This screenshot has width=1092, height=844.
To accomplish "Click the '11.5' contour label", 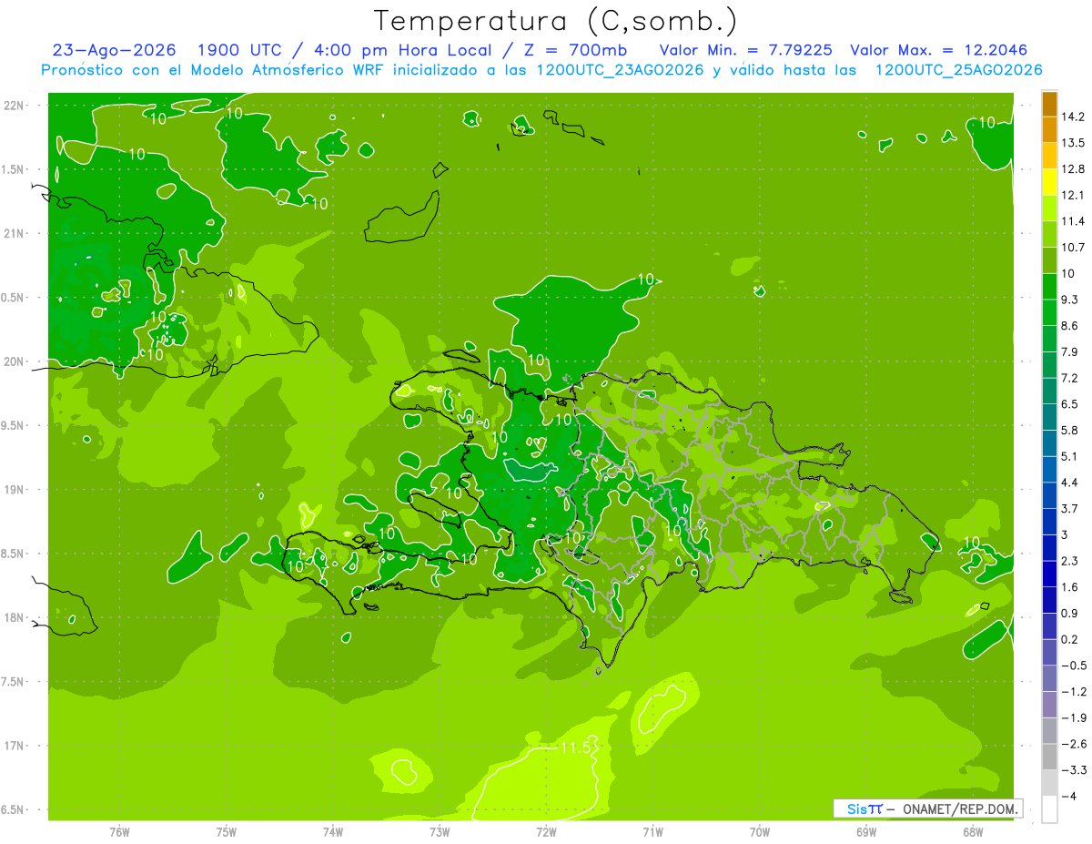I will (575, 747).
